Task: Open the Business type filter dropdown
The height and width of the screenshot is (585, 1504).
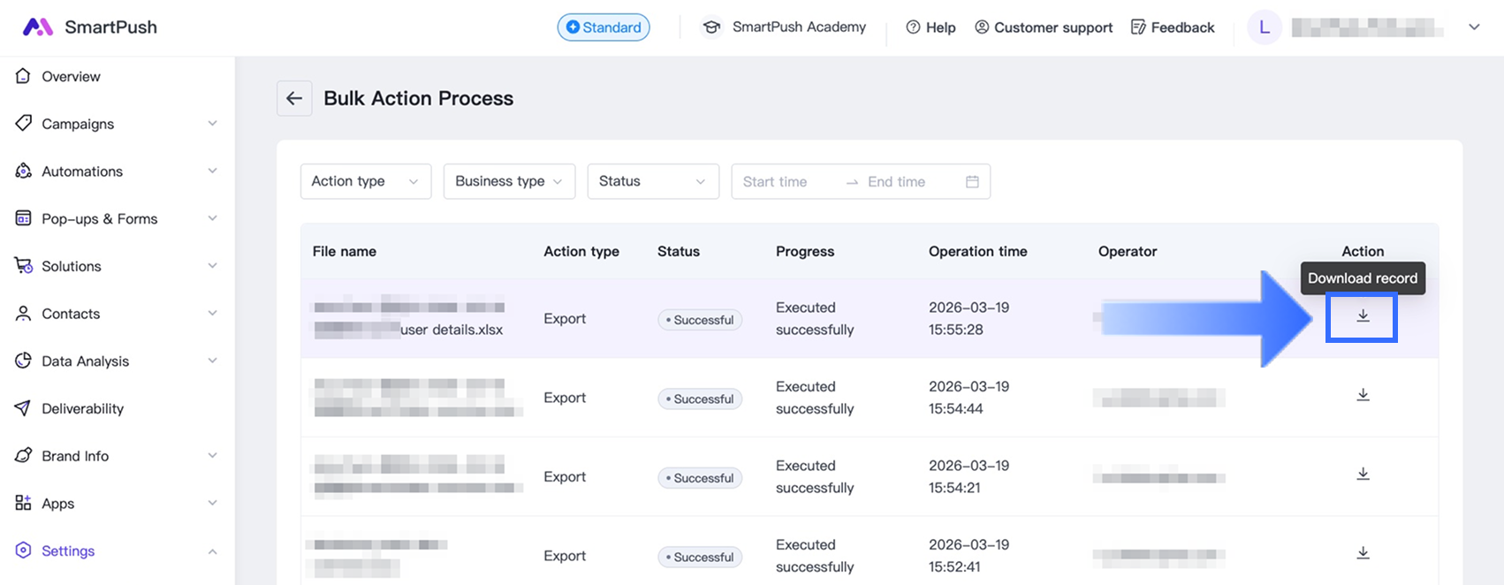Action: (509, 181)
